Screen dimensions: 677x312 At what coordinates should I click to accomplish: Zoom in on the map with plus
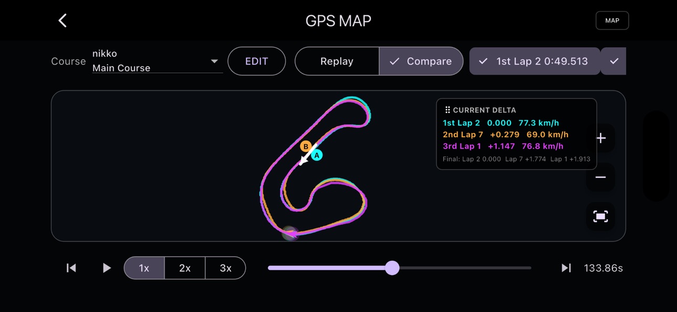point(601,138)
